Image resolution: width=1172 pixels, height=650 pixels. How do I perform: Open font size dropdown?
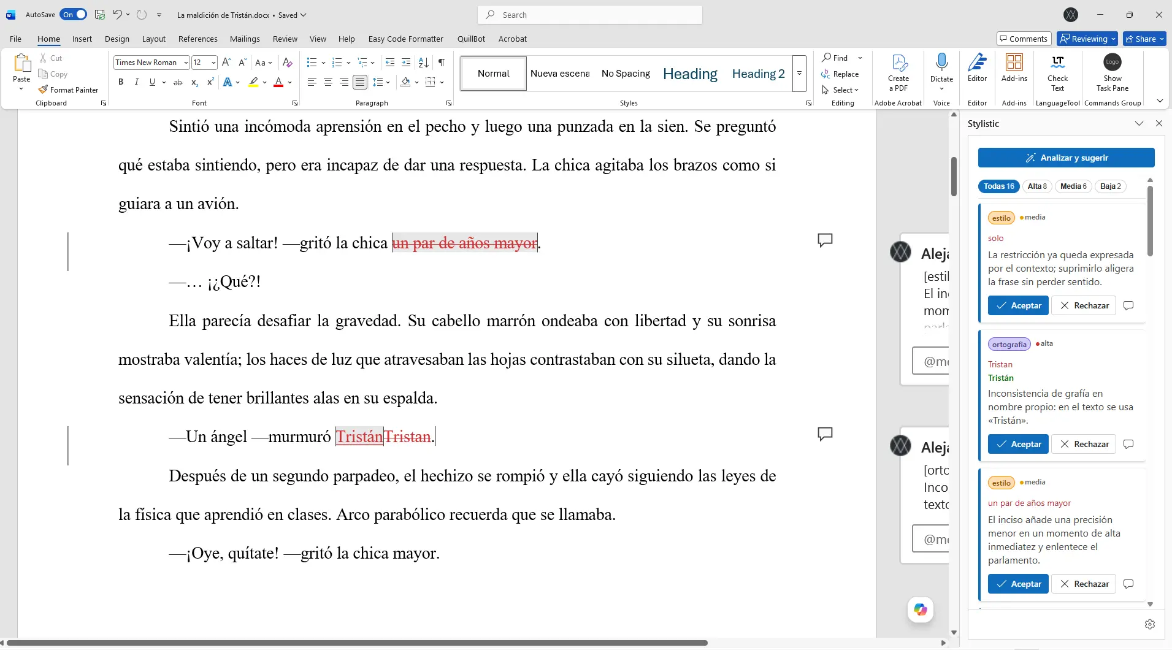(x=213, y=63)
